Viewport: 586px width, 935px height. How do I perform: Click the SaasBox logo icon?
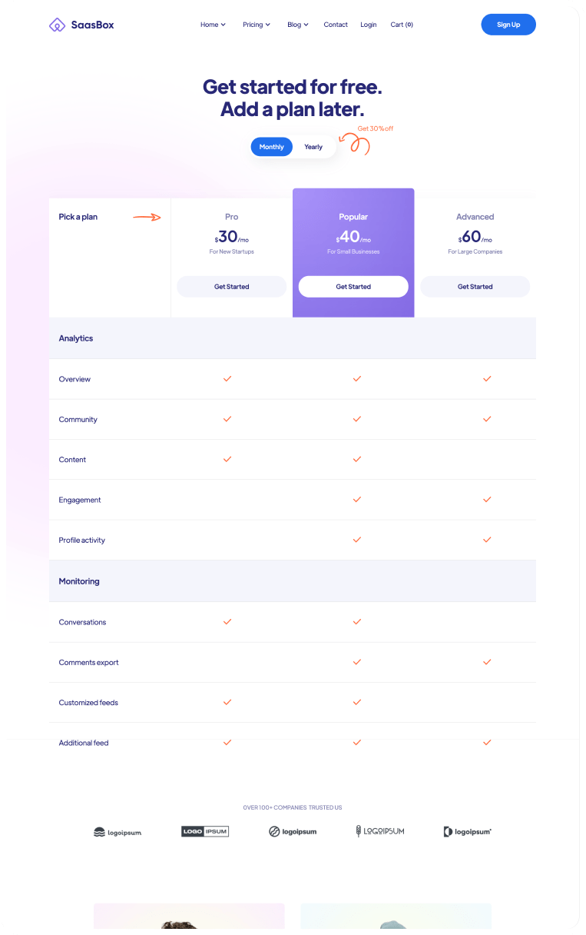tap(57, 25)
